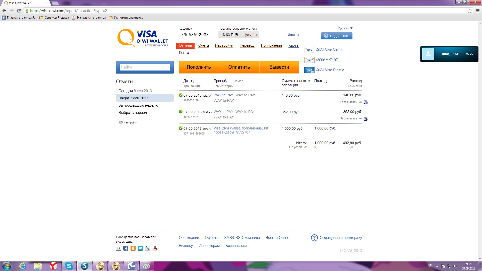Screen dimensions: 482x271
Task: Click the QVC card icon next to 4890****7197
Action: tap(309, 60)
